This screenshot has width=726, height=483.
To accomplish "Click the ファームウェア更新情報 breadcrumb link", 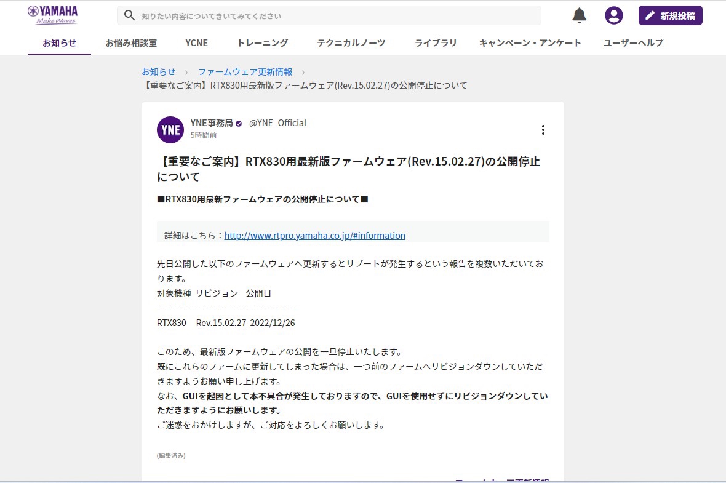I will (x=245, y=72).
